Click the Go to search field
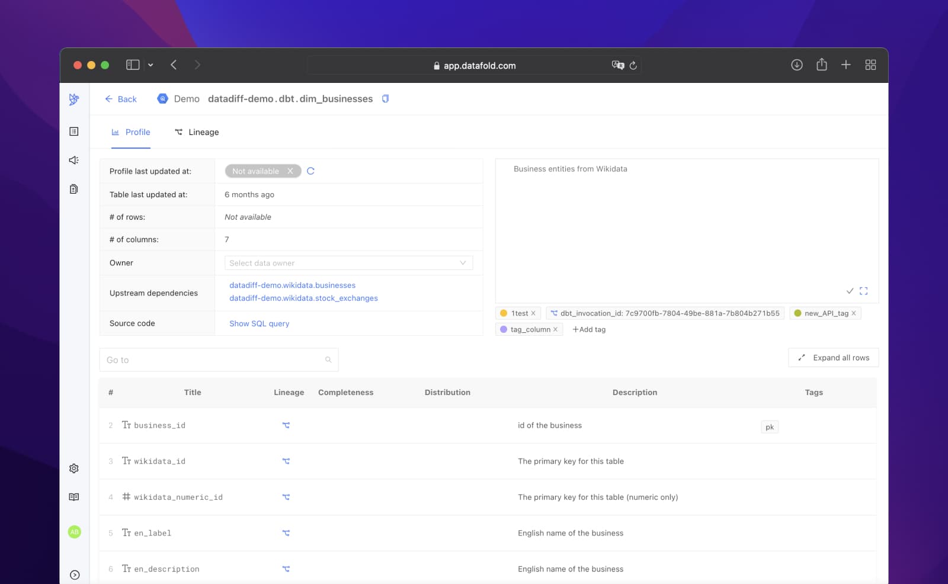This screenshot has width=948, height=584. (219, 360)
